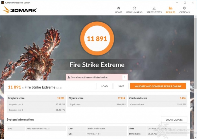The image size is (197, 139).
Task: Click the Fire Strike Extreme banner title
Action: click(x=97, y=65)
